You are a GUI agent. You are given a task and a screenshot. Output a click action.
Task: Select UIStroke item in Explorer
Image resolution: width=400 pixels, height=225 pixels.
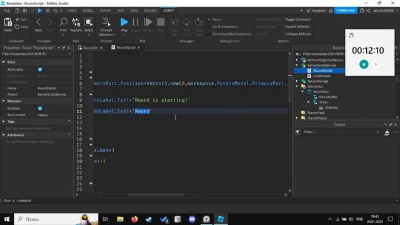331,107
